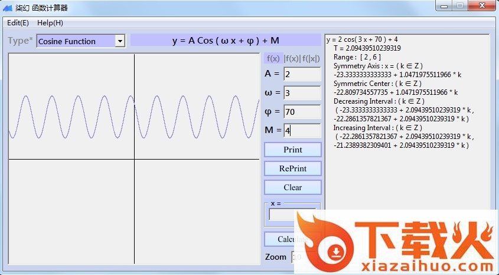This screenshot has height=275, width=499.
Task: Minimize the function calculator window
Action: (445, 5)
